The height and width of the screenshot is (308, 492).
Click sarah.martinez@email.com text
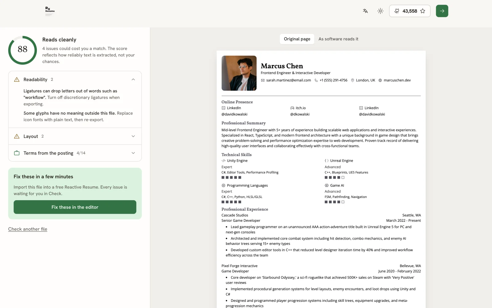click(x=288, y=80)
